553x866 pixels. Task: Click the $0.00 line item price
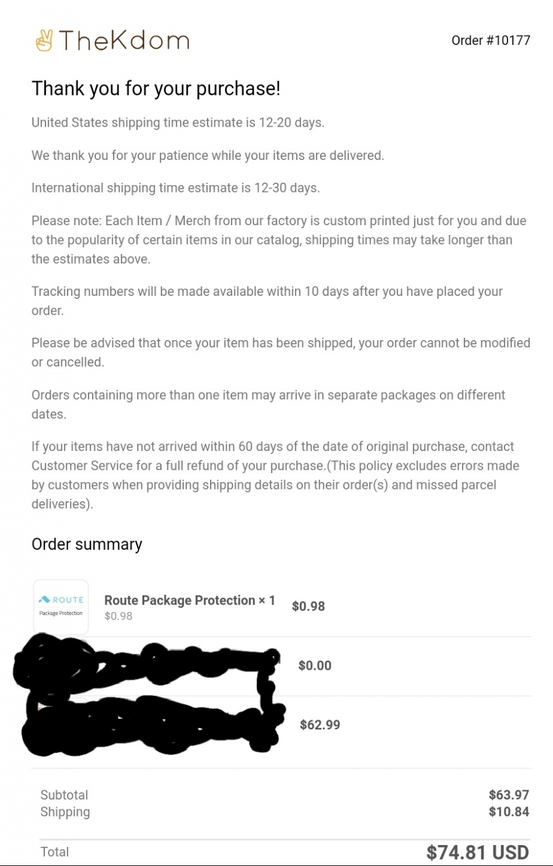coord(315,665)
